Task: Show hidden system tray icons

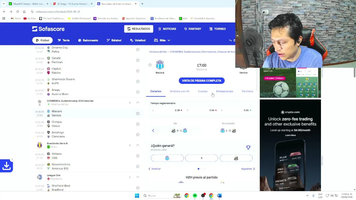Action: coord(307,196)
